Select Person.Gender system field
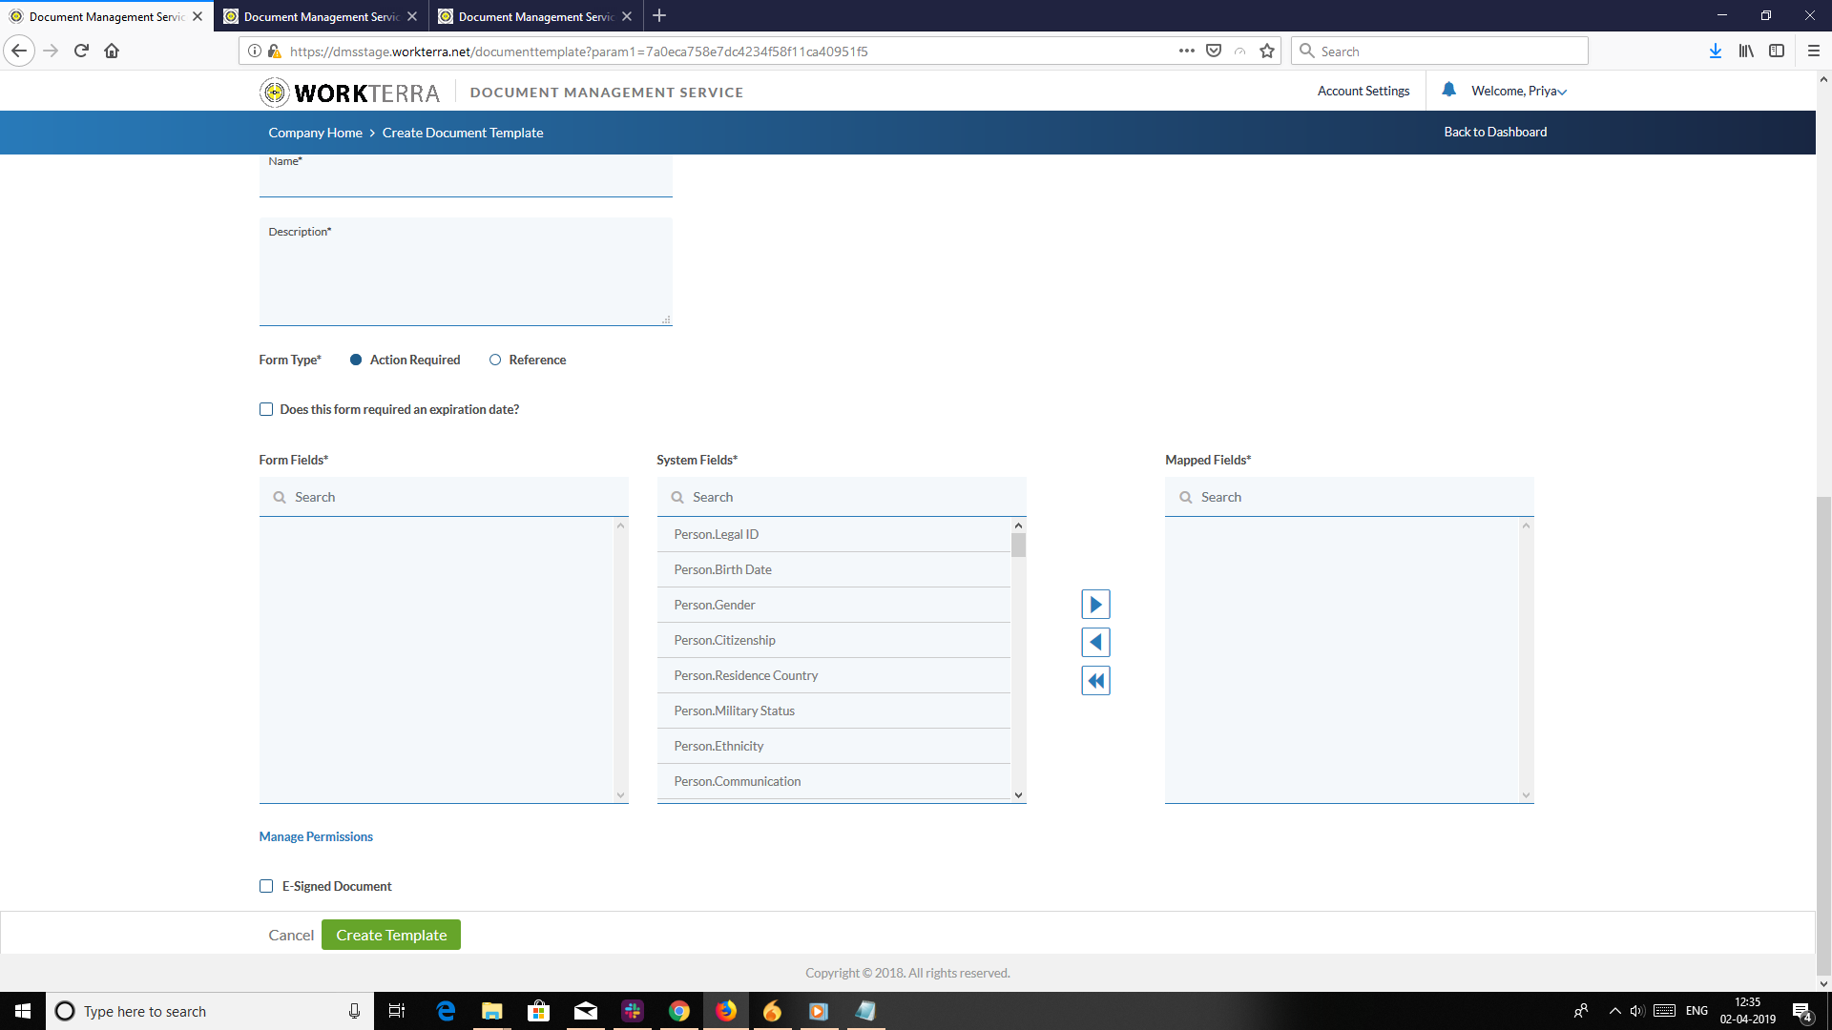The height and width of the screenshot is (1030, 1832). [834, 605]
